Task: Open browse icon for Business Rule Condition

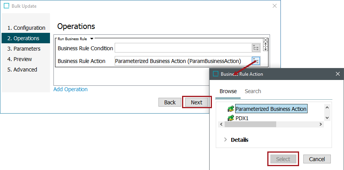Action: click(x=256, y=48)
